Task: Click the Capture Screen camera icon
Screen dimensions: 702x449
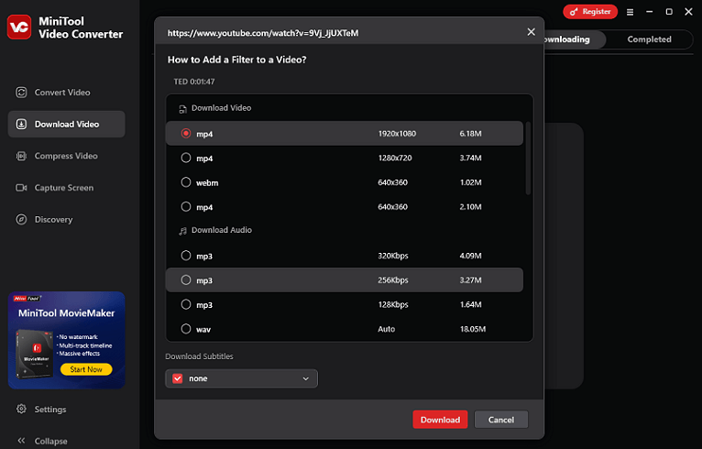Action: click(21, 188)
